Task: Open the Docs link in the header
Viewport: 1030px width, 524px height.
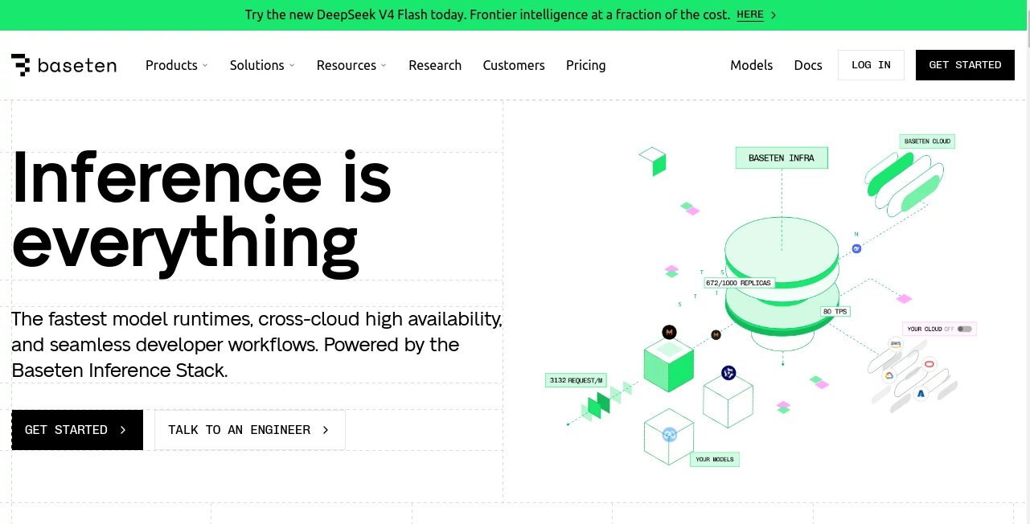Action: point(808,65)
